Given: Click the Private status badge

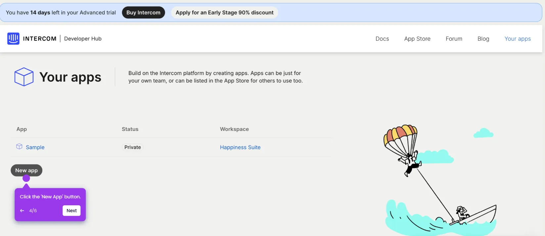Looking at the screenshot, I should (133, 147).
